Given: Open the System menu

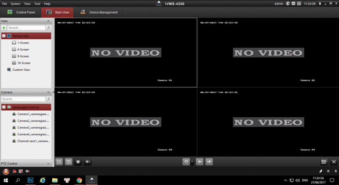Looking at the screenshot, I should 15,4.
